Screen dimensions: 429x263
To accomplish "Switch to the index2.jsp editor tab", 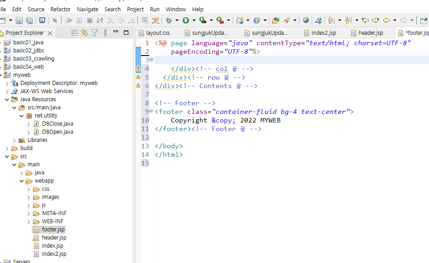I will pyautogui.click(x=324, y=33).
